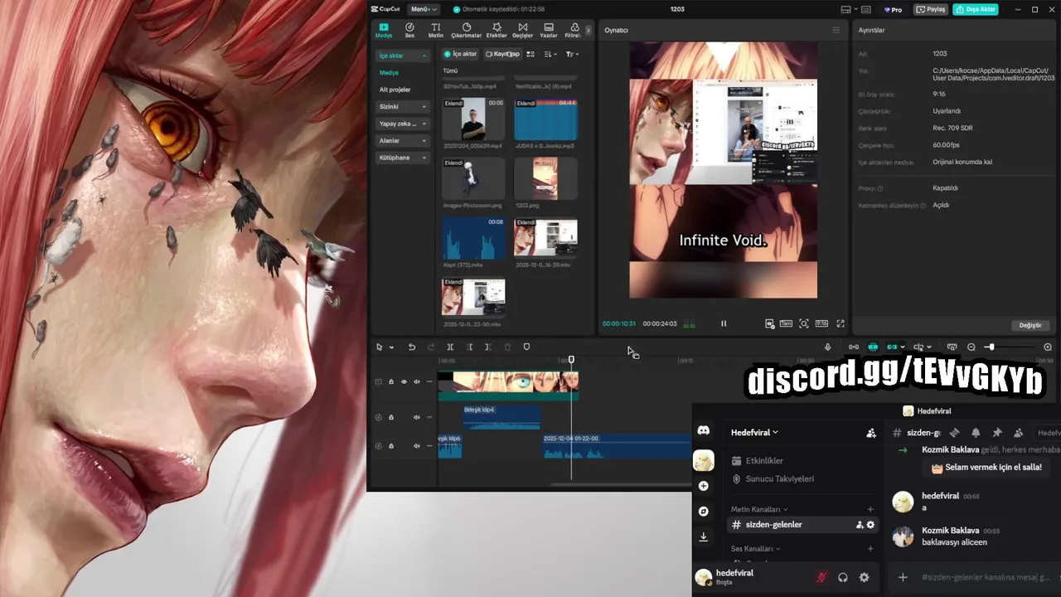Open the media sort options dropdown
The image size is (1061, 597).
click(551, 54)
